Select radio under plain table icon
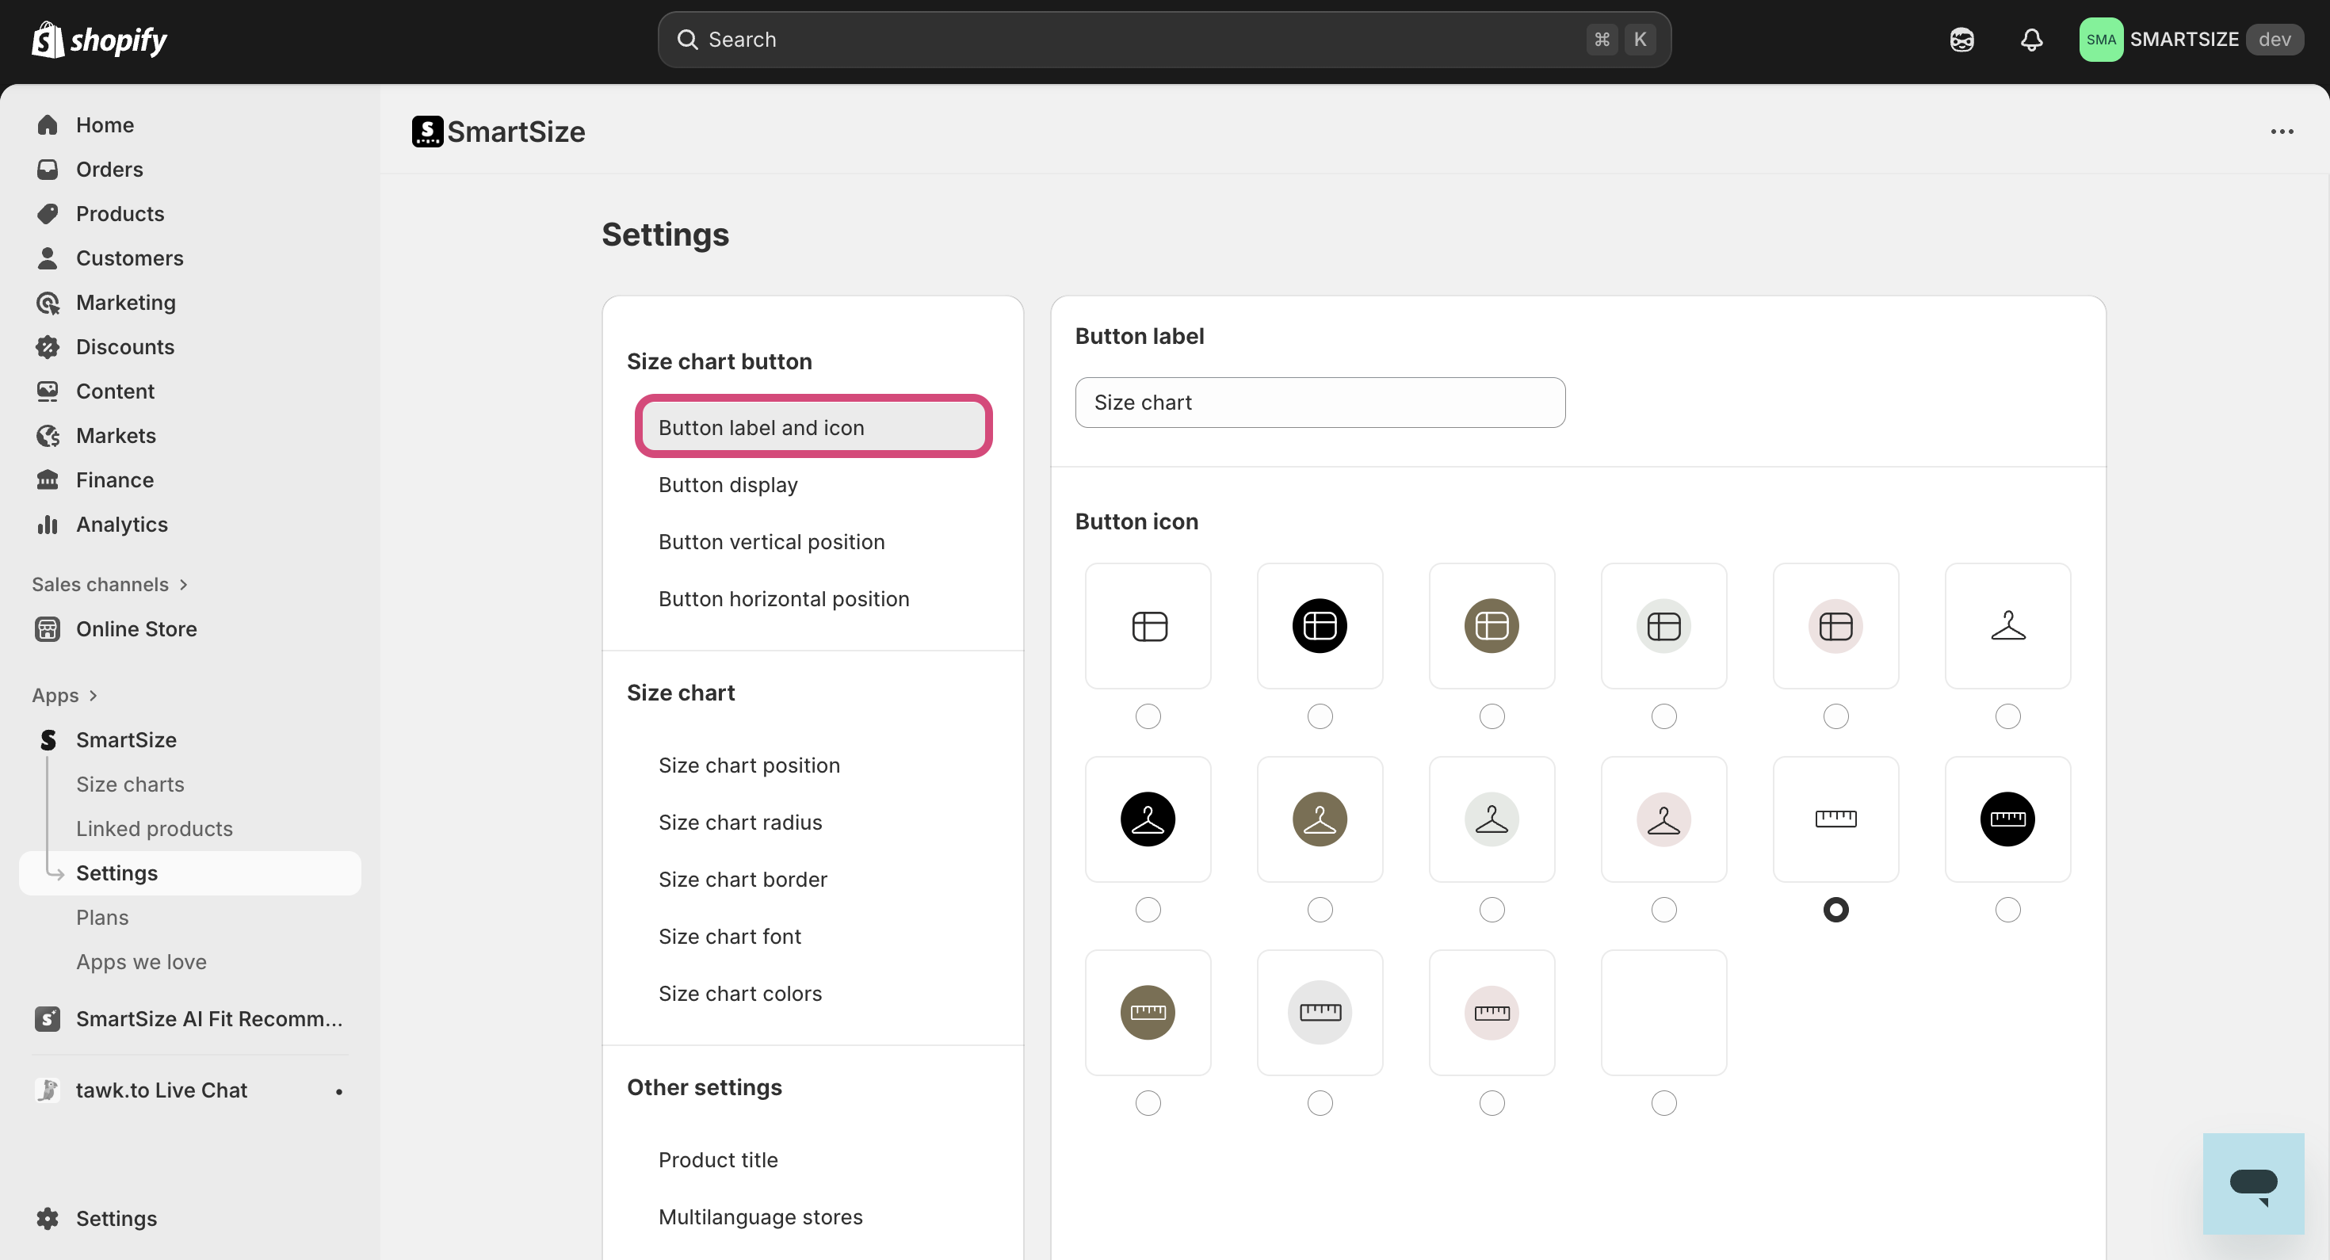This screenshot has height=1260, width=2330. (x=1147, y=716)
